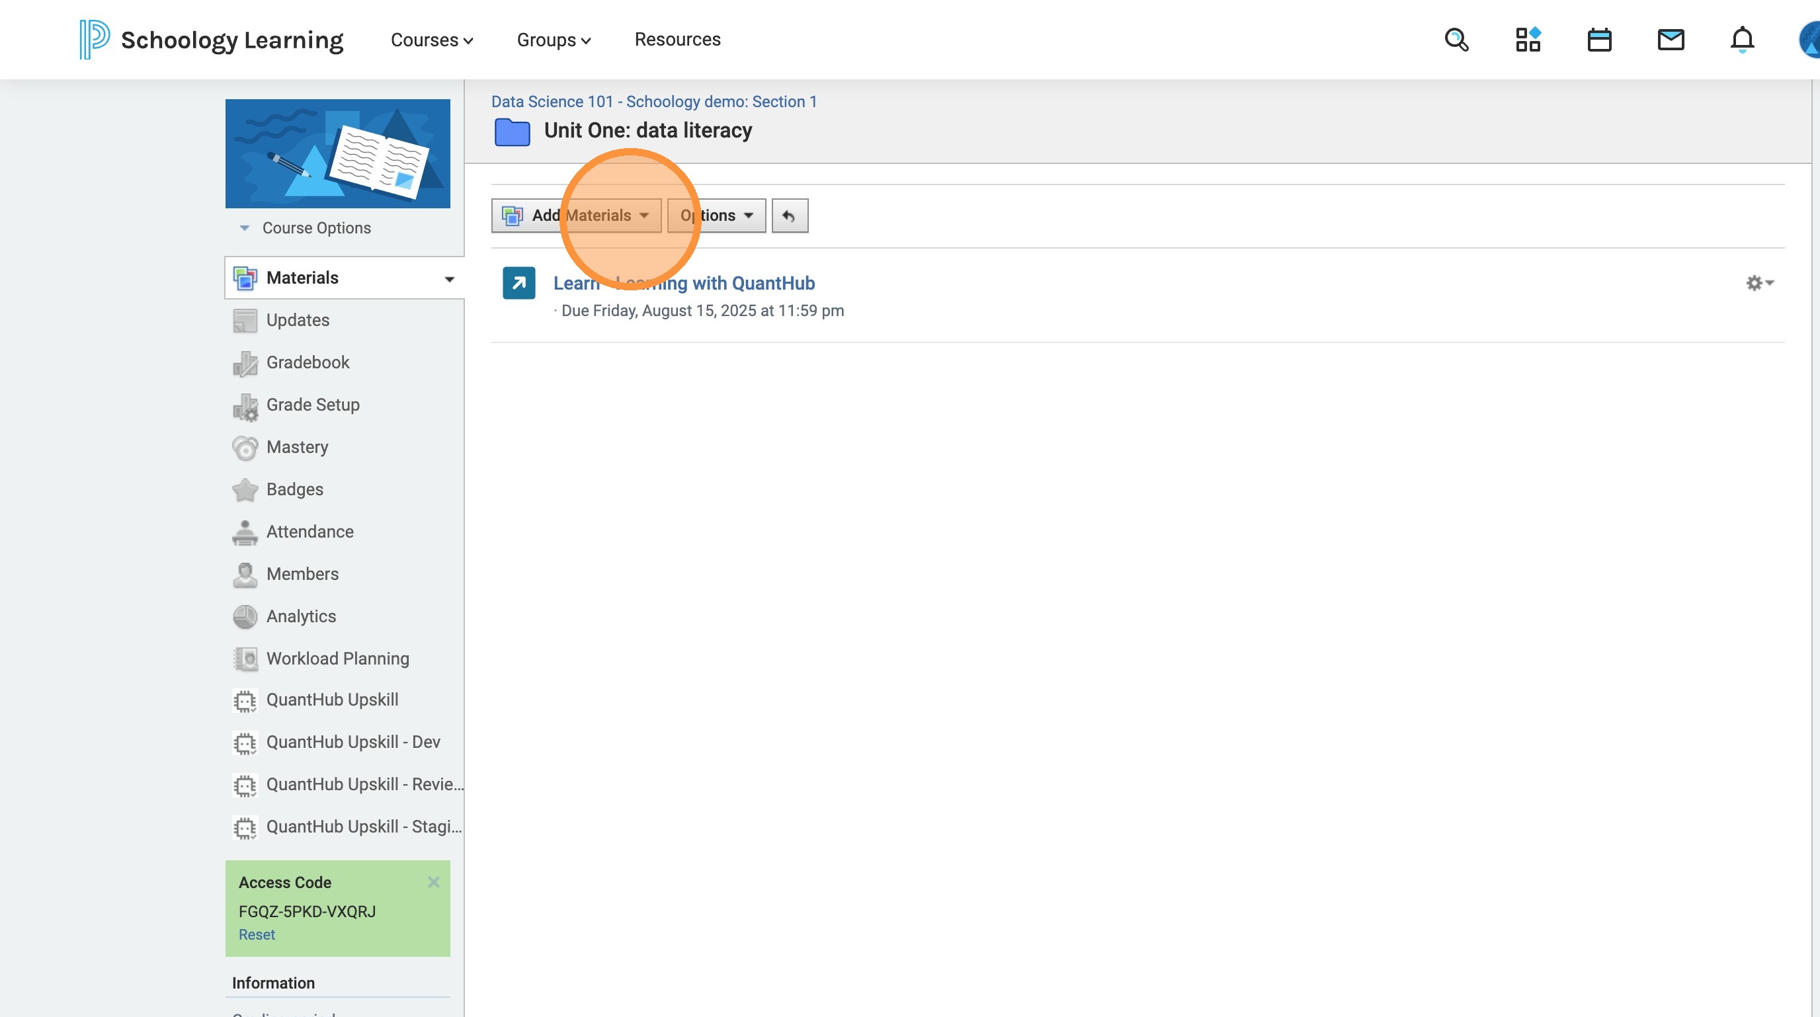Open the Options dropdown button
The height and width of the screenshot is (1017, 1820).
tap(716, 216)
